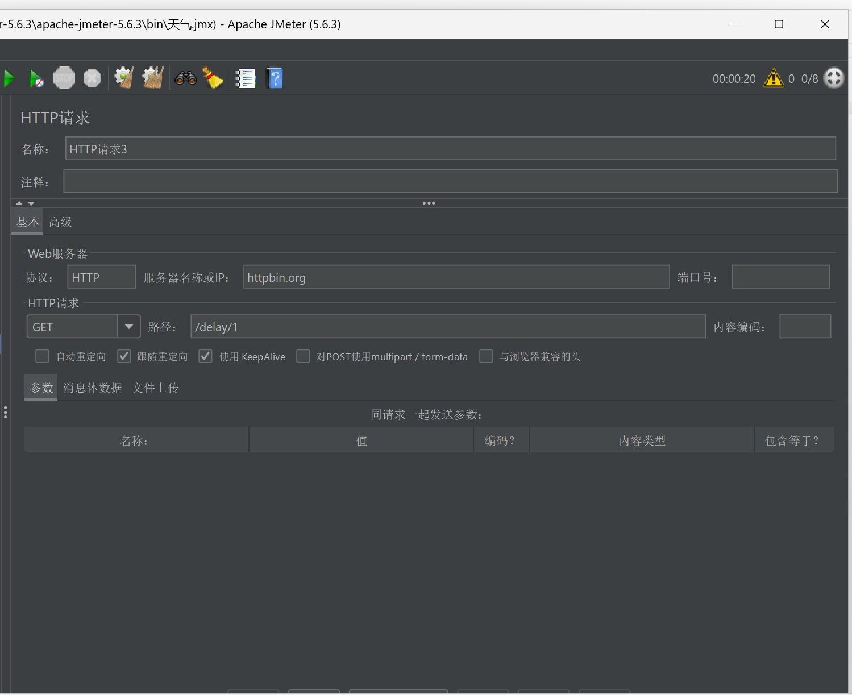852x695 pixels.
Task: Maximize the JMeter window
Action: coord(779,24)
